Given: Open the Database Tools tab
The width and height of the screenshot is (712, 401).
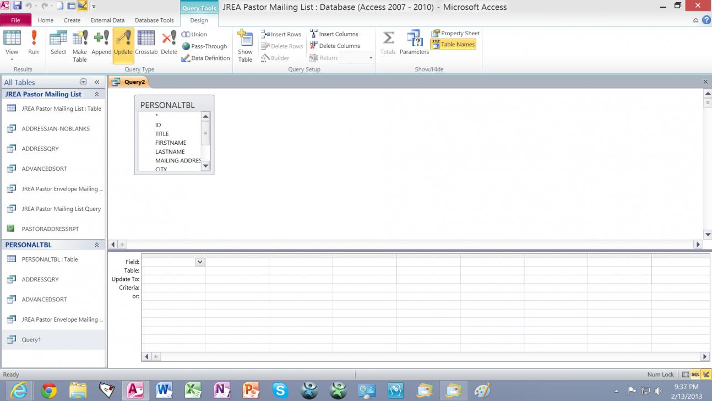Looking at the screenshot, I should 154,20.
